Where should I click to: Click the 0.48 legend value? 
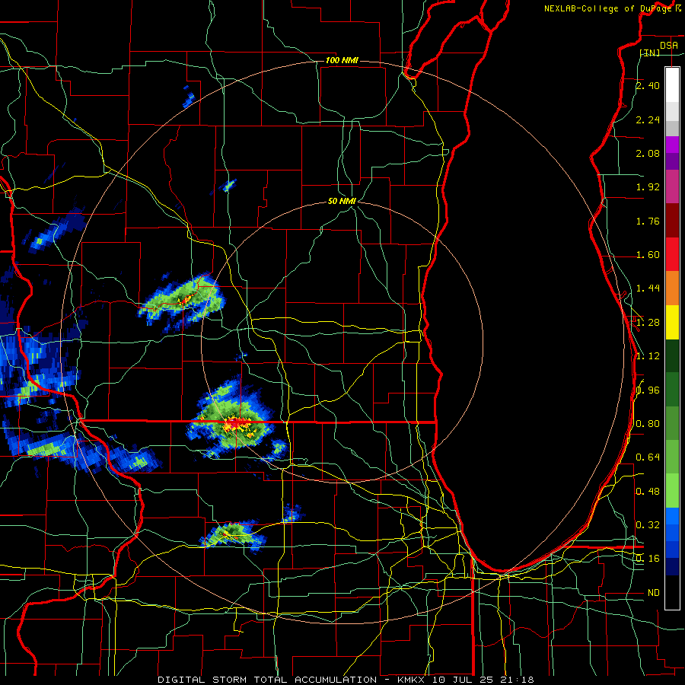click(x=648, y=492)
